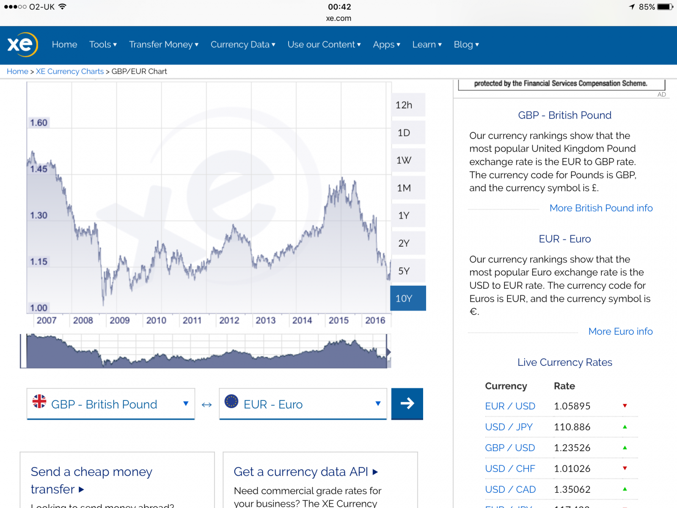Click the British flag icon in GBP selector
The width and height of the screenshot is (677, 508).
point(39,401)
